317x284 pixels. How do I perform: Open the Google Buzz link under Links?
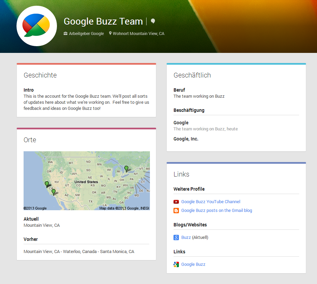click(x=193, y=264)
